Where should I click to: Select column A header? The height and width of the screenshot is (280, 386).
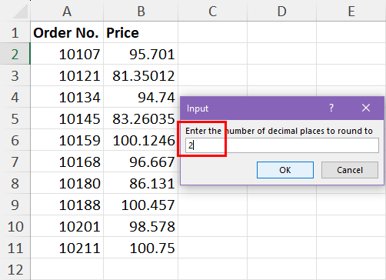[67, 11]
